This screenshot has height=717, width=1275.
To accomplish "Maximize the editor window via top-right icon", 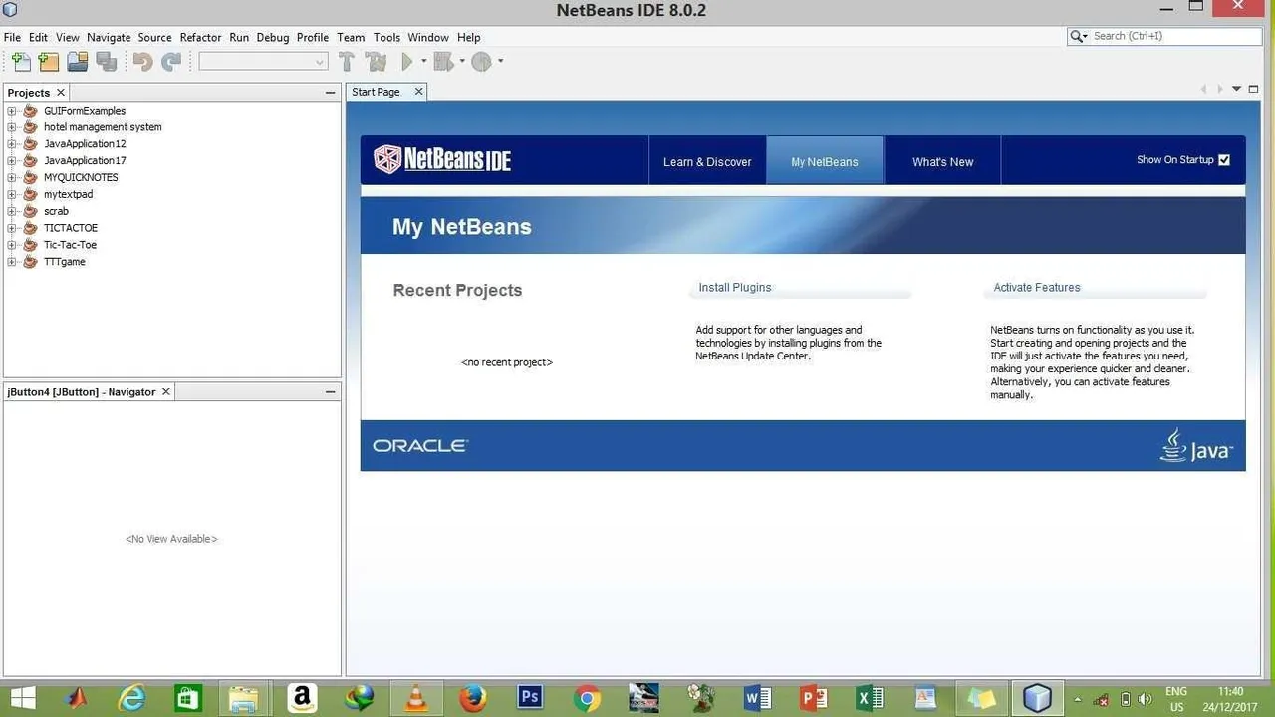I will tap(1254, 89).
